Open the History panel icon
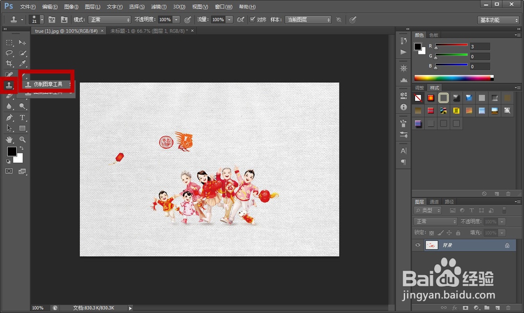This screenshot has height=313, width=524. coord(403,41)
